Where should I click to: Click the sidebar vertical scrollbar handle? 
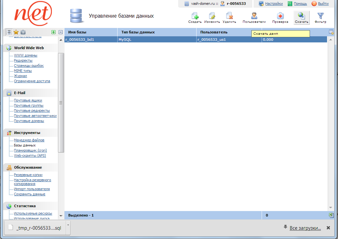click(61, 103)
